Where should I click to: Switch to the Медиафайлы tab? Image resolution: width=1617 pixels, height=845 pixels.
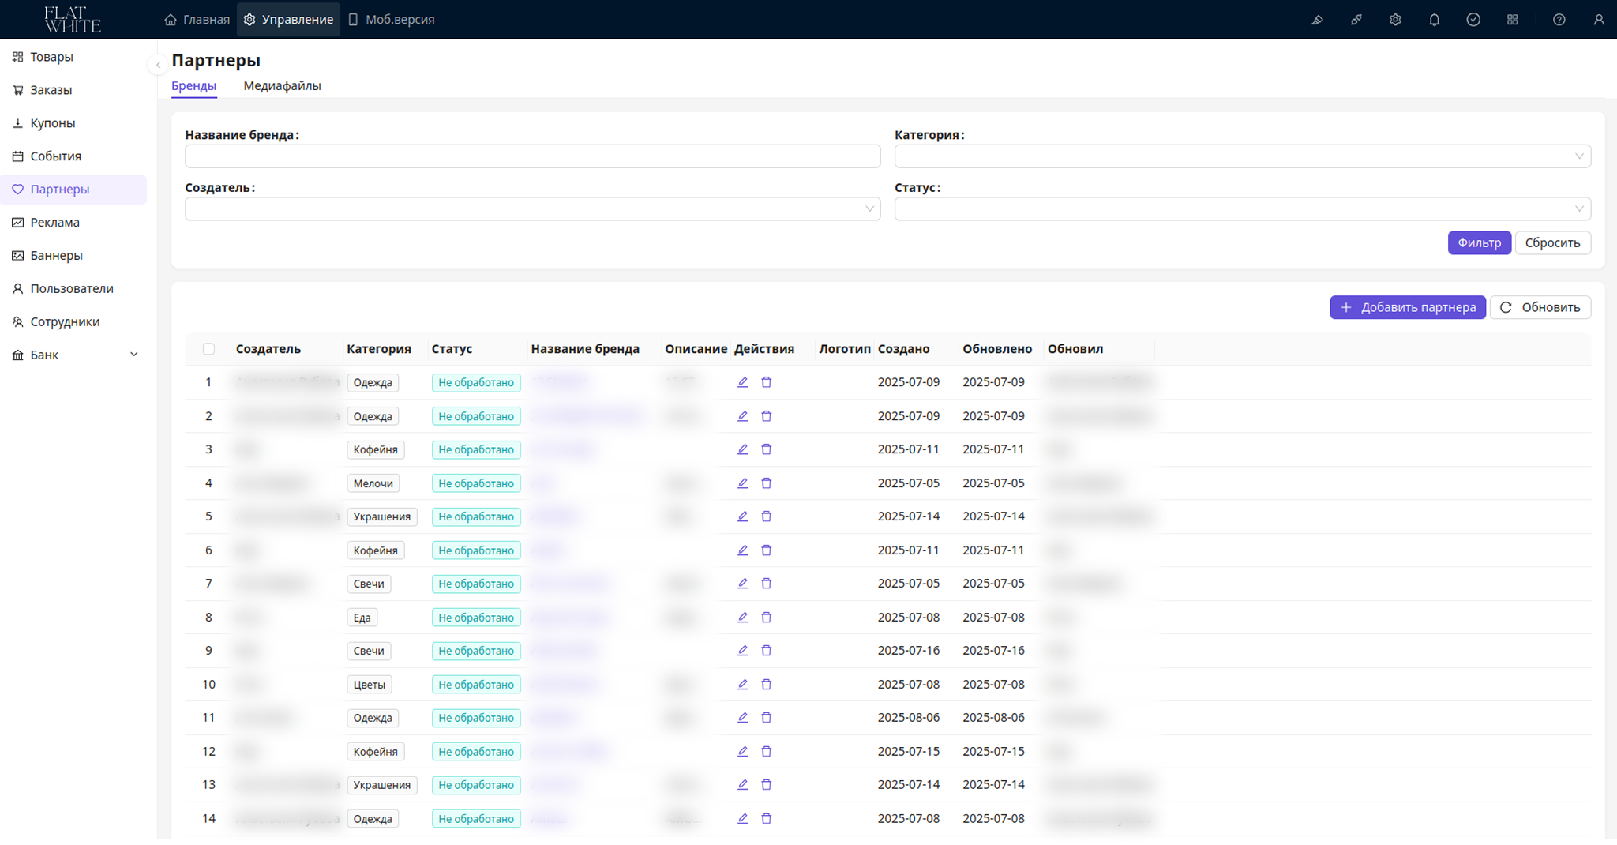pyautogui.click(x=282, y=86)
